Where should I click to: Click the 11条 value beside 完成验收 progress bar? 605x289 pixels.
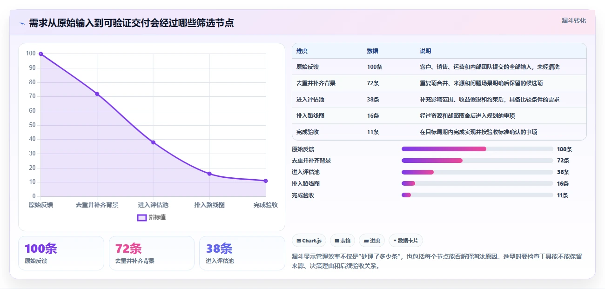click(x=563, y=195)
